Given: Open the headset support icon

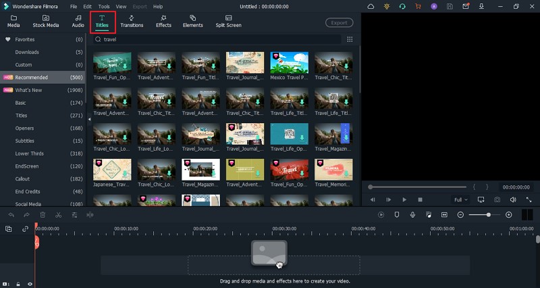Looking at the screenshot, I should coord(402,7).
